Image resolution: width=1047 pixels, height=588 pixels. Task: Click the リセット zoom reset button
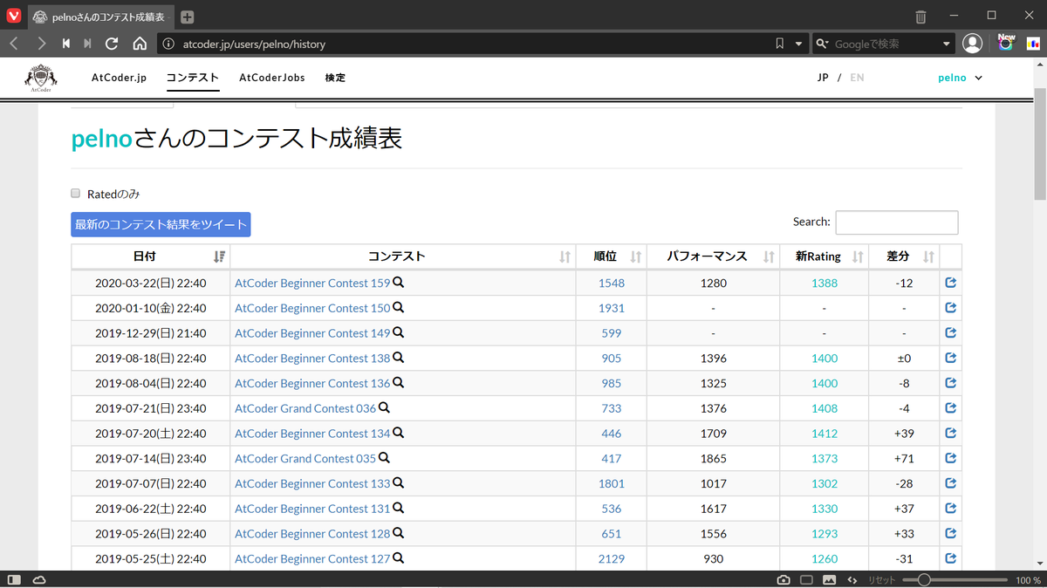(x=881, y=580)
